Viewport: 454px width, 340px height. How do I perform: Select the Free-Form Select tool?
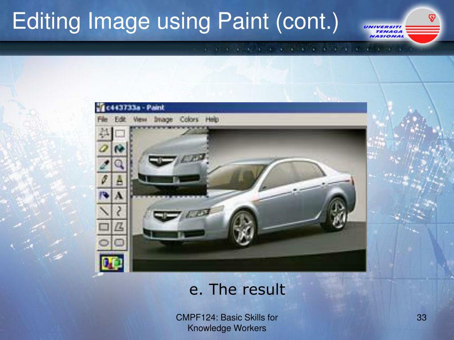(104, 134)
